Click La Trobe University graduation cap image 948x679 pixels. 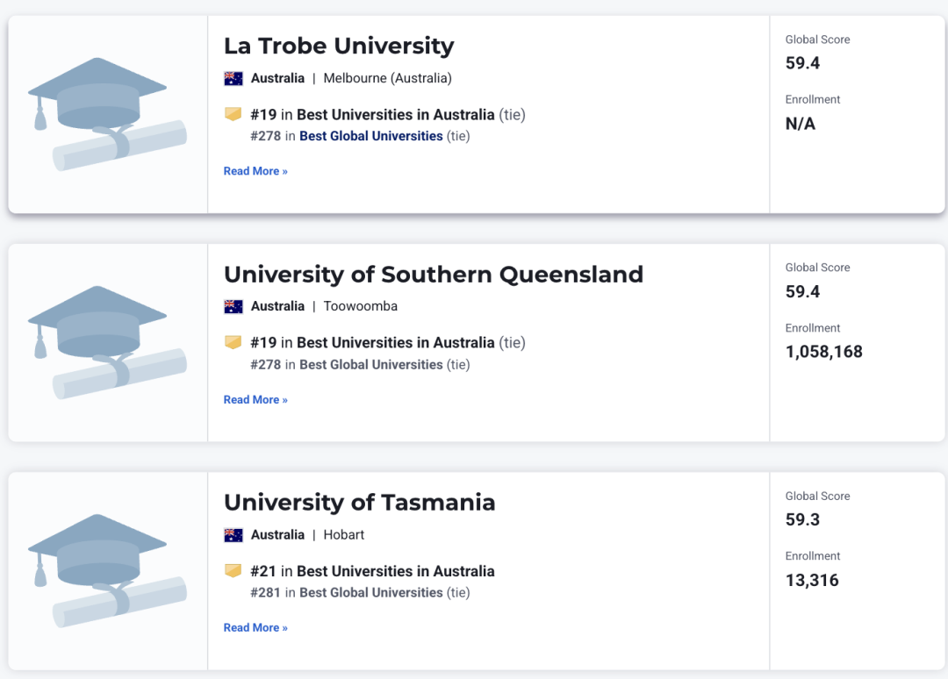pyautogui.click(x=108, y=114)
